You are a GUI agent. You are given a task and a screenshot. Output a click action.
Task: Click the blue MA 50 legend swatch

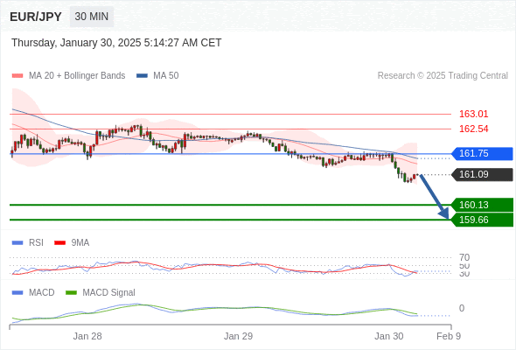click(x=143, y=76)
